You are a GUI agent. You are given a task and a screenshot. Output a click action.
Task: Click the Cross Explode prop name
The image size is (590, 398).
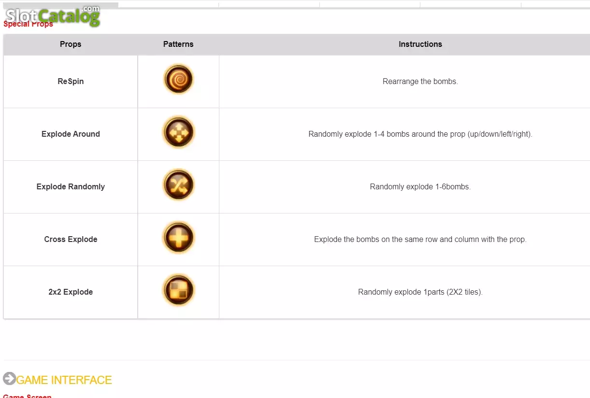click(x=71, y=239)
